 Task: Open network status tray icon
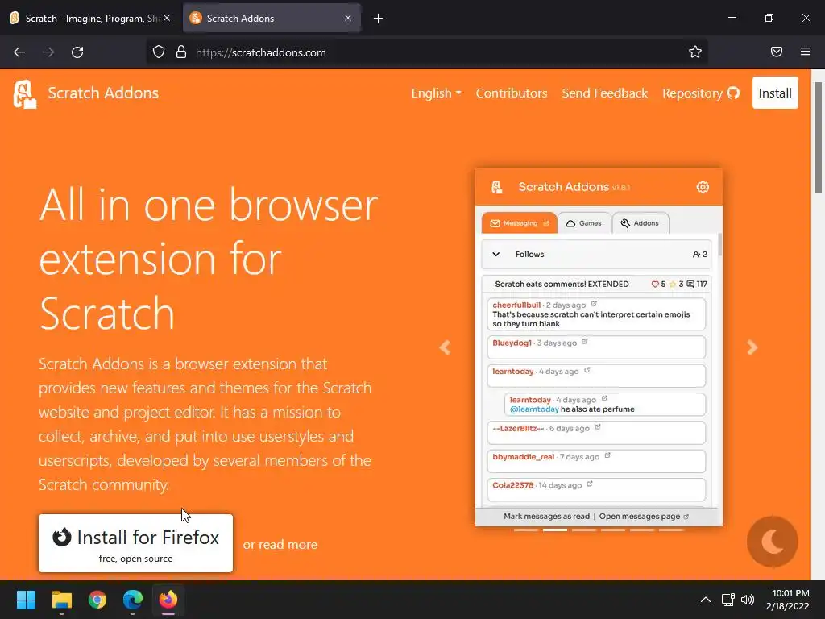728,600
